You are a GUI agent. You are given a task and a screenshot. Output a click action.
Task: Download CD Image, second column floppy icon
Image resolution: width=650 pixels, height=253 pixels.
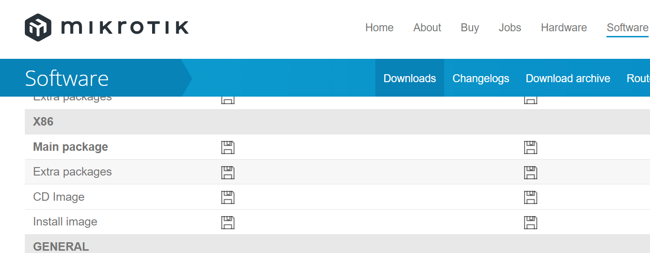(531, 197)
